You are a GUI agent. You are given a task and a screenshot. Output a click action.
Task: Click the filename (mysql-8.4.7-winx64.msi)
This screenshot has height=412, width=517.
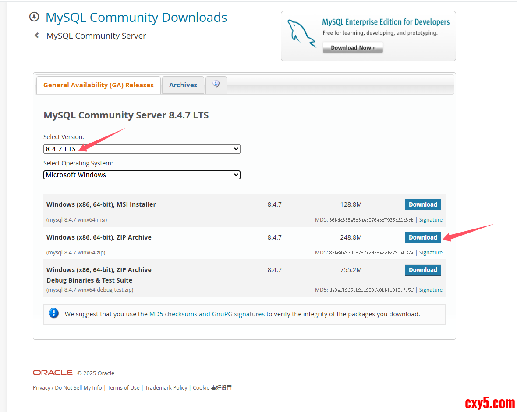click(x=77, y=219)
